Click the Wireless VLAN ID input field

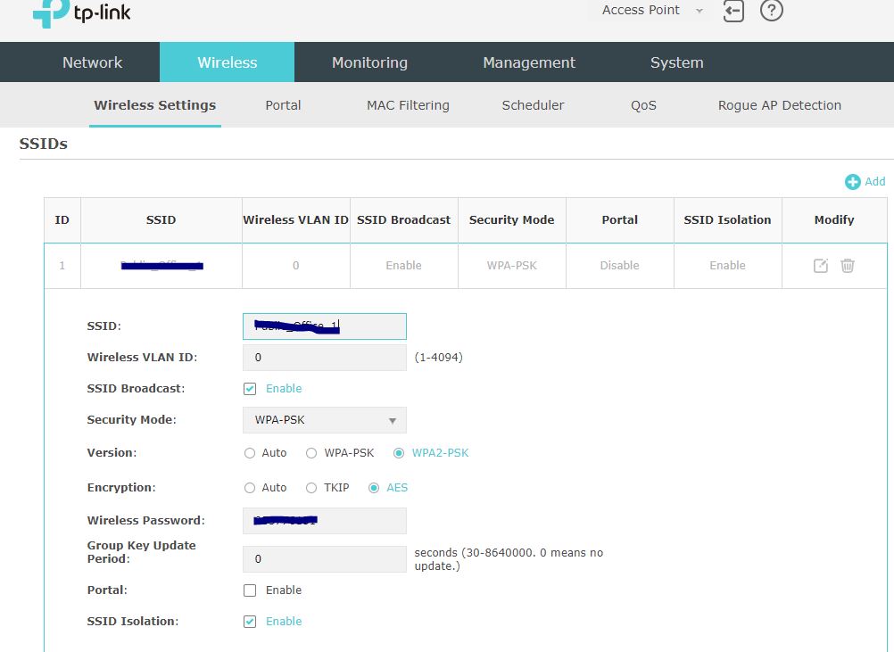coord(325,358)
